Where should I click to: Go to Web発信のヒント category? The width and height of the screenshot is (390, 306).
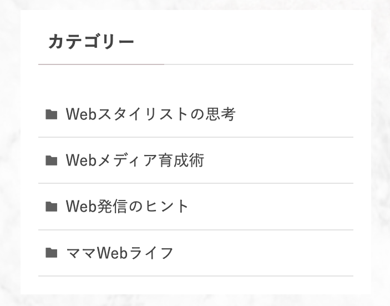coord(127,207)
